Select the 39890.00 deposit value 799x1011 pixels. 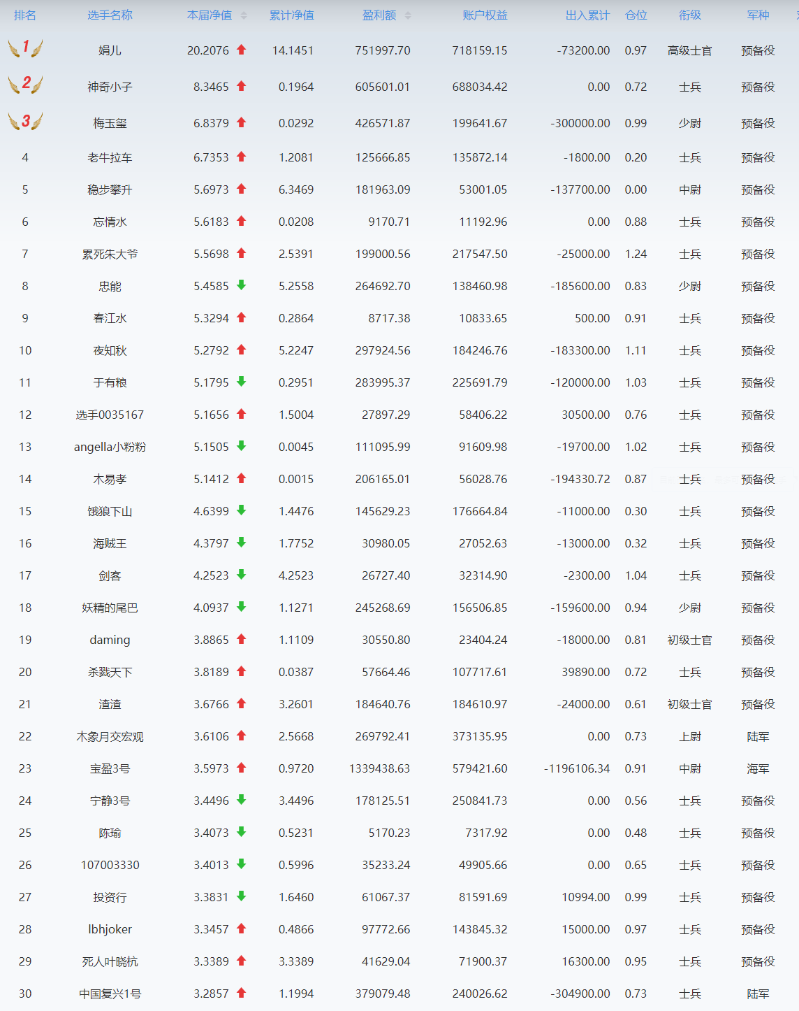586,672
